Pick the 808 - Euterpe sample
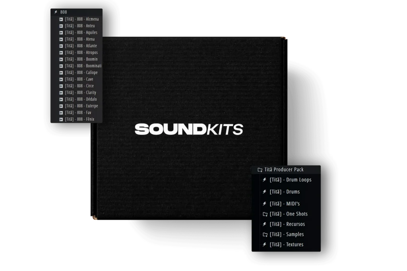Image resolution: width=407 pixels, height=271 pixels. pos(81,106)
